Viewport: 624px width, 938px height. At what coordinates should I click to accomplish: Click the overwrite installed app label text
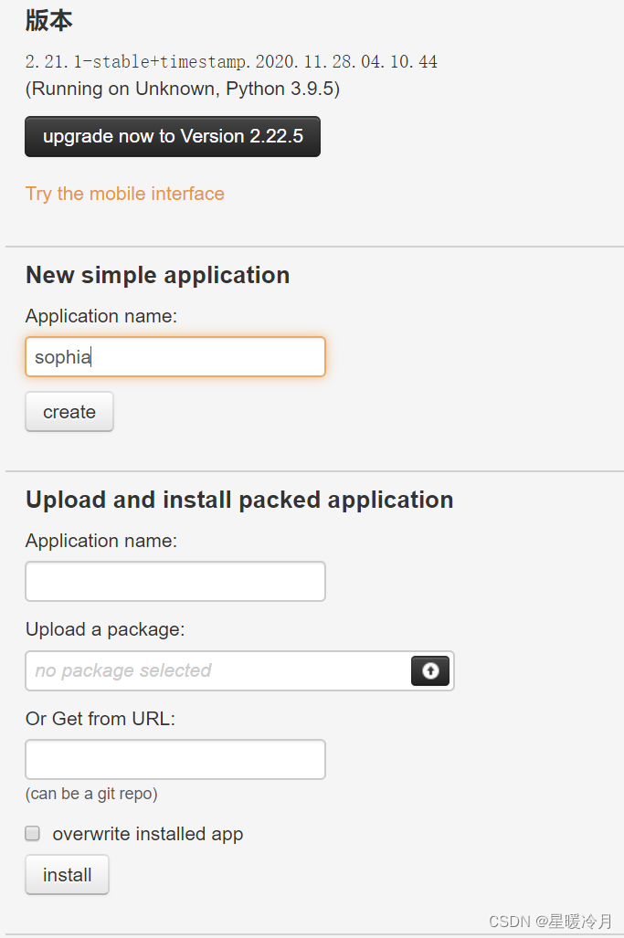coord(148,834)
